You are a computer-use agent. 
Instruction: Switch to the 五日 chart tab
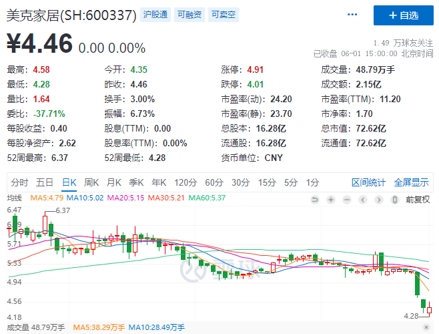44,182
